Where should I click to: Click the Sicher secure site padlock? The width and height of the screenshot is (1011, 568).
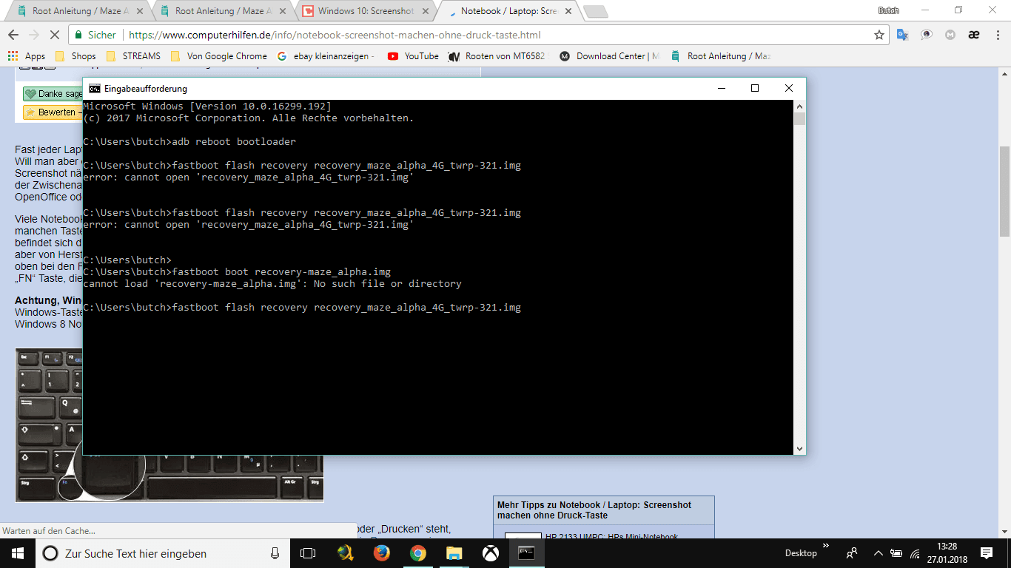pos(95,35)
